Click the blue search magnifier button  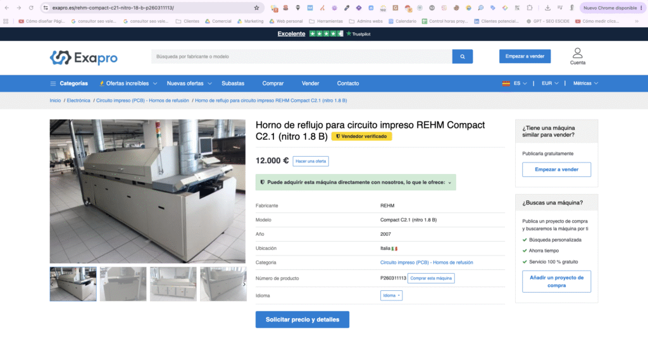(463, 56)
